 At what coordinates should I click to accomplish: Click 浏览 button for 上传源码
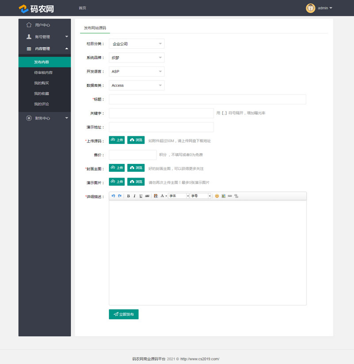(136, 140)
